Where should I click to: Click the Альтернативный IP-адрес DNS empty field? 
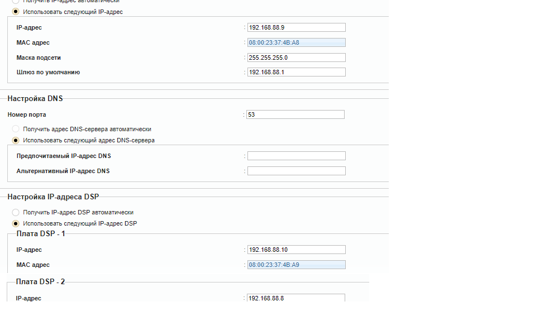(x=296, y=171)
